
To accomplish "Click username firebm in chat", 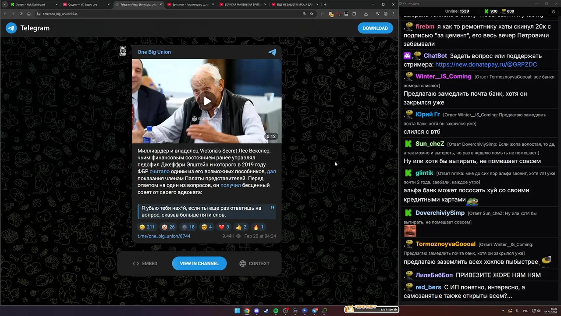I will coord(425,26).
